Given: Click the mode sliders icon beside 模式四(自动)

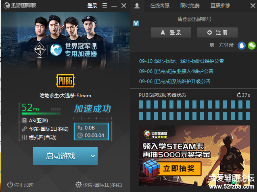Looking at the screenshot, I should point(24,137).
